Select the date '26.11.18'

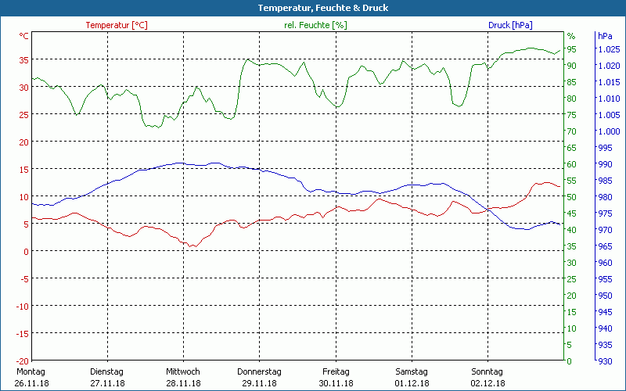tap(31, 383)
